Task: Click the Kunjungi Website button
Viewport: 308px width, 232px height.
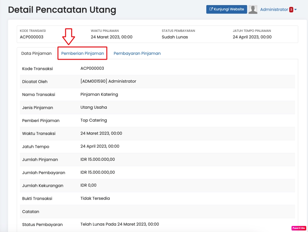Action: 226,9
